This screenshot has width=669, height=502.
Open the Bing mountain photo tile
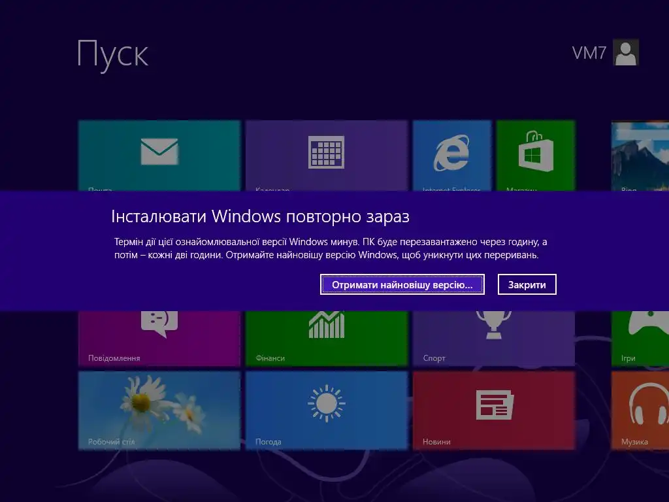[640, 156]
